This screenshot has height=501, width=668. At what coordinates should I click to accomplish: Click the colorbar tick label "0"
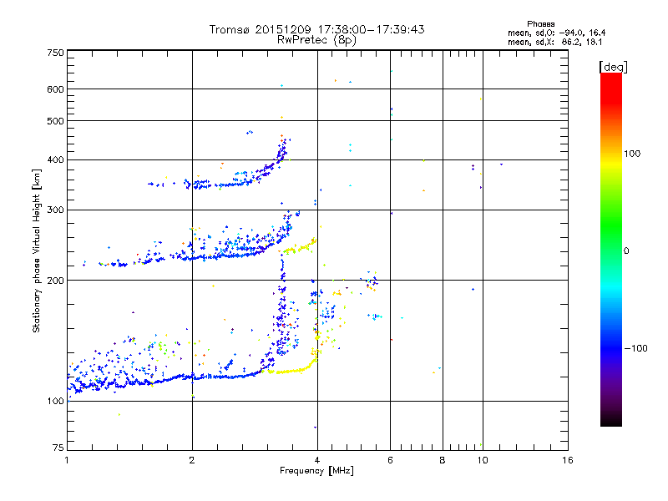tap(626, 251)
